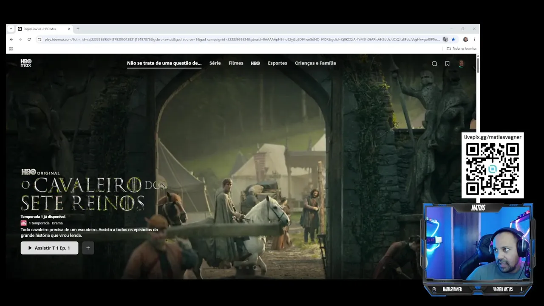
Task: Open the Chrome profile avatar
Action: point(465,40)
